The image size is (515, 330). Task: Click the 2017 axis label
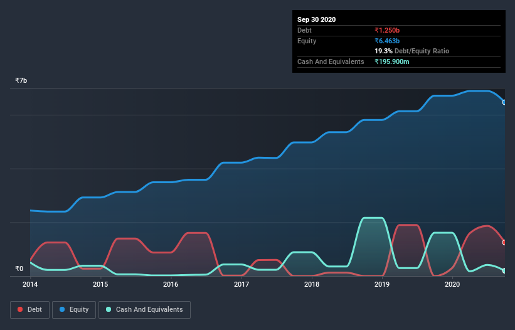(x=241, y=284)
